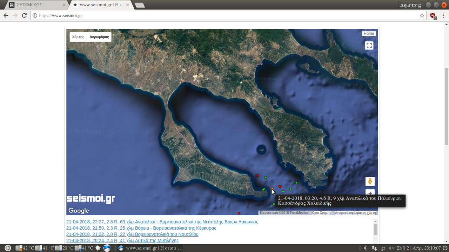449x252 pixels.
Task: Click the earthquake list scrollbar thumb
Action: 375,230
